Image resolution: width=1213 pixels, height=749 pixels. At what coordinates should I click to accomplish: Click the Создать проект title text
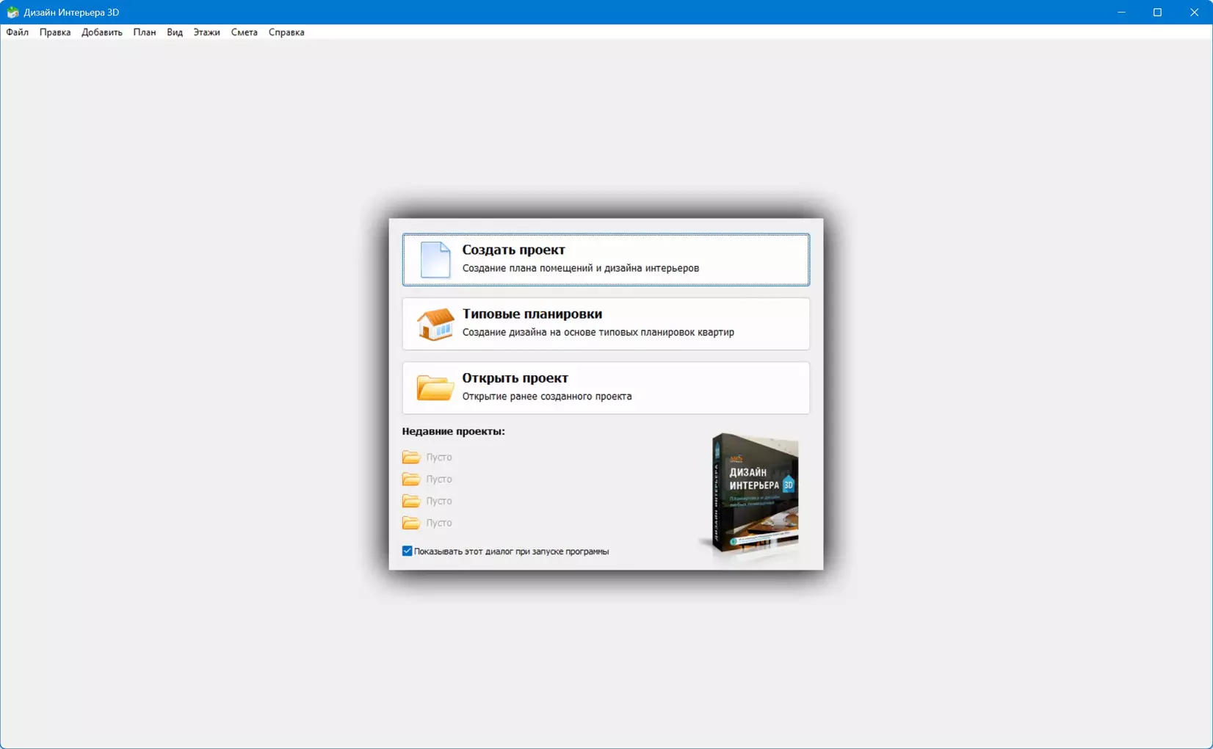point(513,250)
